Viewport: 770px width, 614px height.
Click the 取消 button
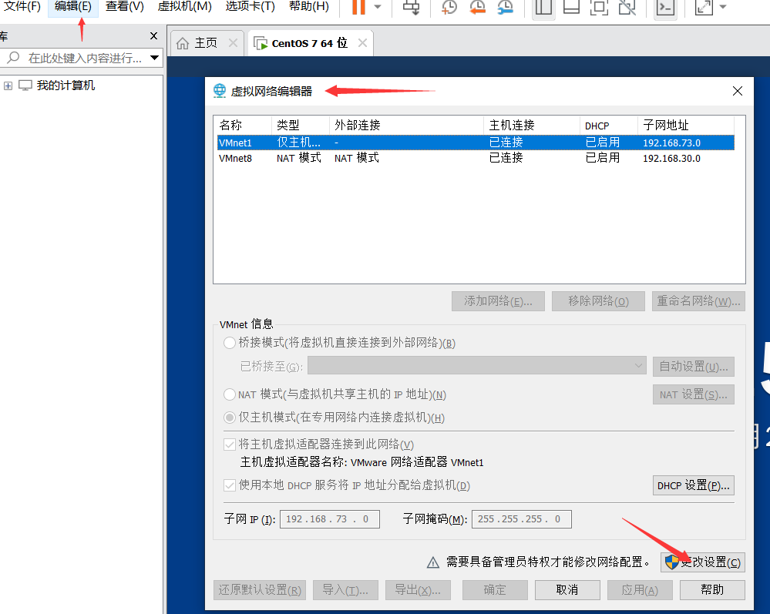click(x=567, y=590)
